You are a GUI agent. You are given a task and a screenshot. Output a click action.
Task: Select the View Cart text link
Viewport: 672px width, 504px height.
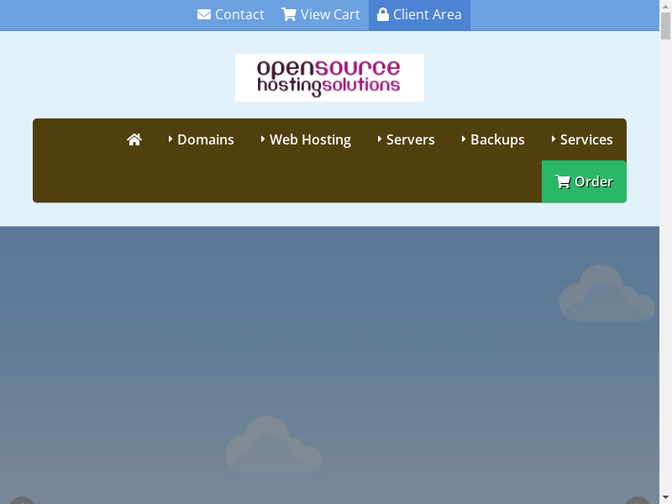(x=330, y=15)
